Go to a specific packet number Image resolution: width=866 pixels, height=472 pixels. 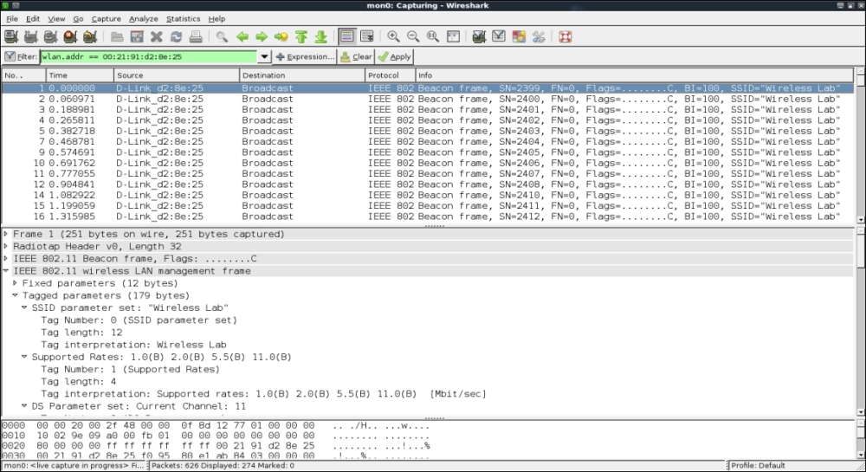[x=281, y=37]
